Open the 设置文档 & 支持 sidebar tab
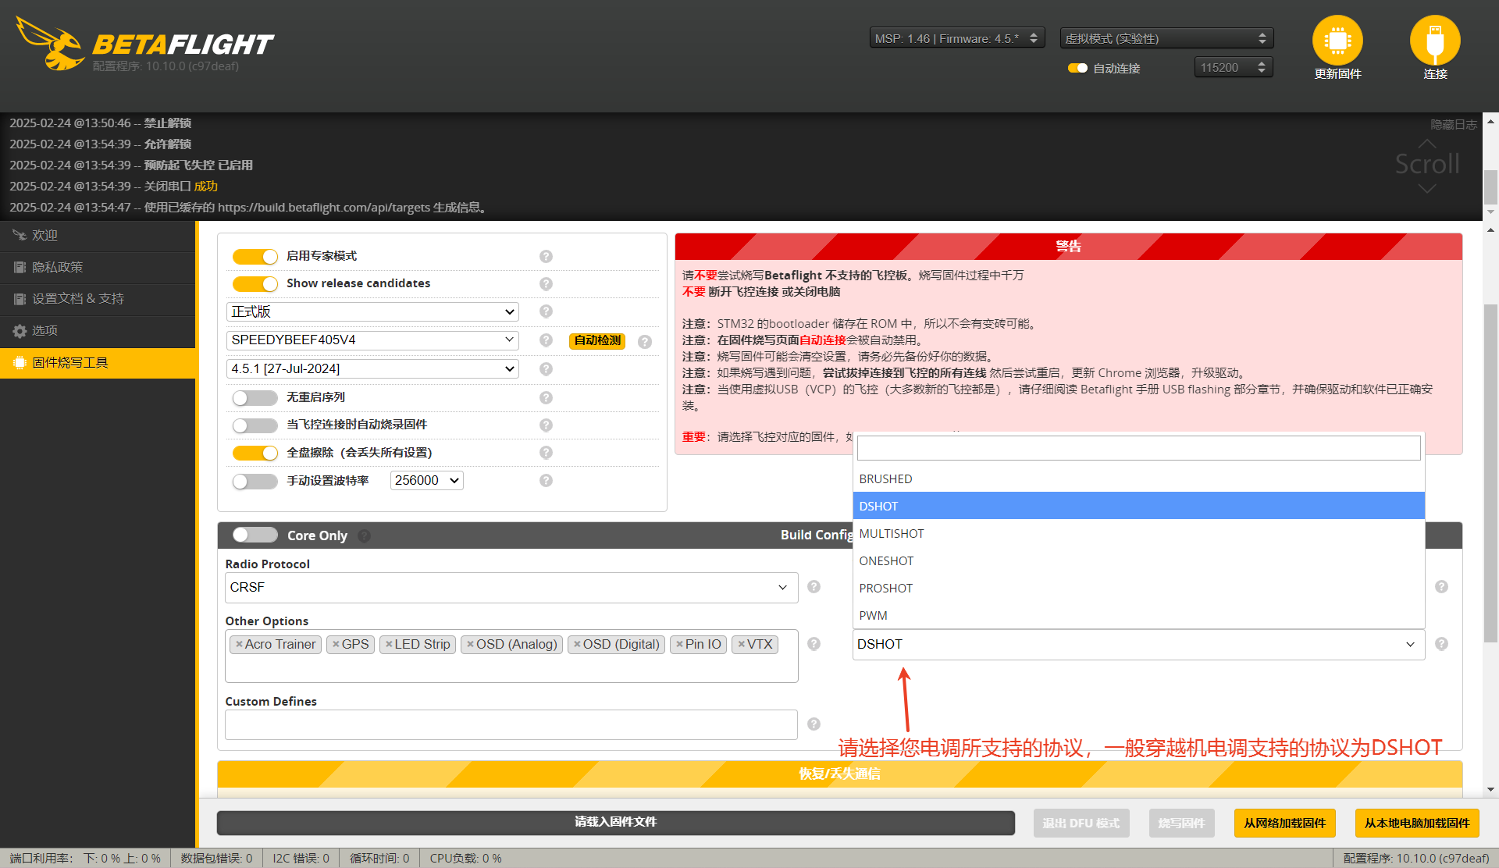 pyautogui.click(x=98, y=299)
